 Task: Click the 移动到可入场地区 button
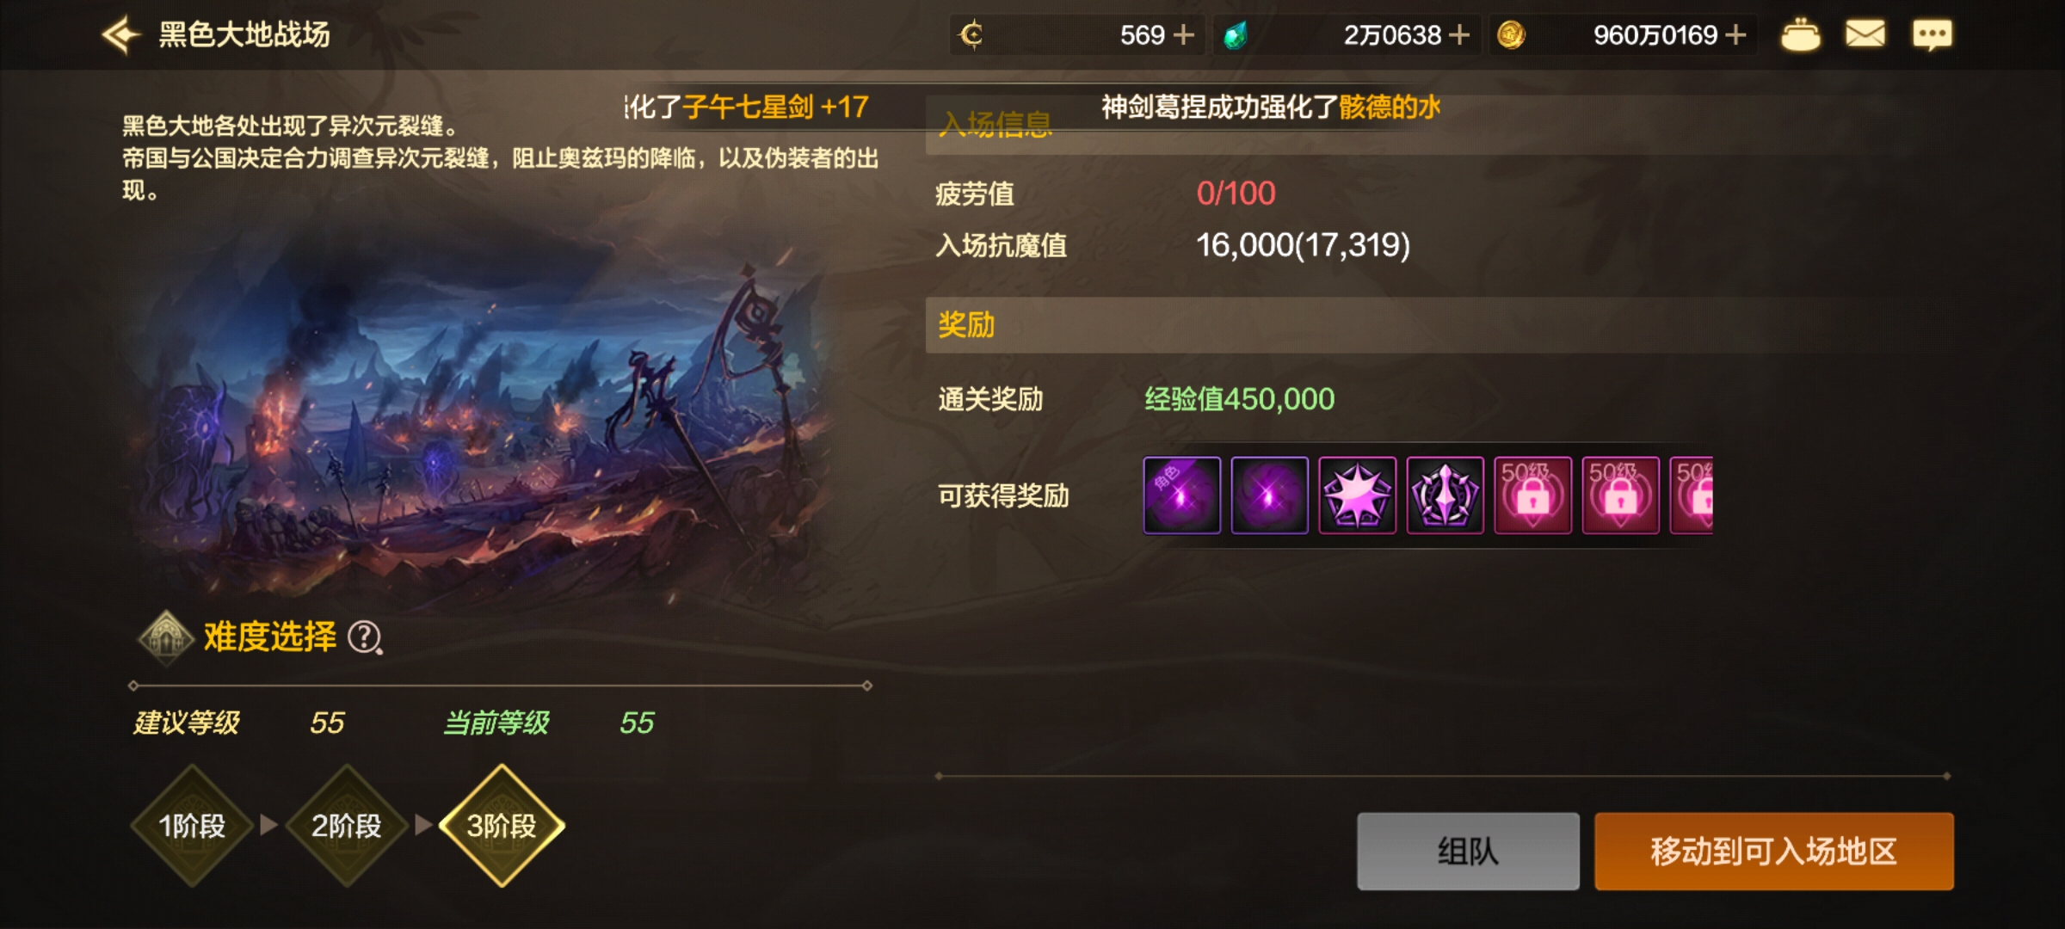point(1774,852)
